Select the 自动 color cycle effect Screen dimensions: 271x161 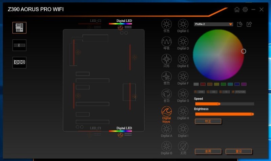pyautogui.click(x=166, y=94)
